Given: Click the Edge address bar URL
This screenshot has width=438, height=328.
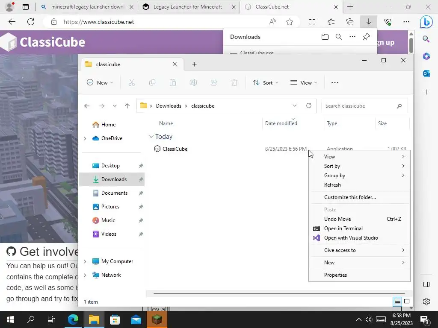Looking at the screenshot, I should click(99, 22).
